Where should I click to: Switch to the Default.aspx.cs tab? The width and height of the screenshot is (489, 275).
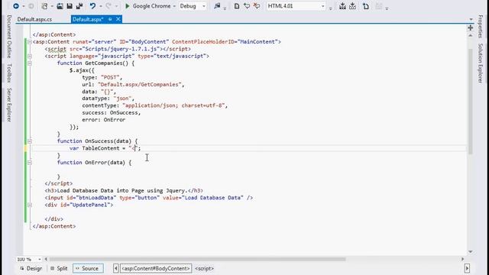tap(34, 19)
